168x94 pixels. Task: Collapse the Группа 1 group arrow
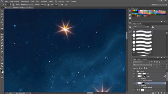pos(136,71)
